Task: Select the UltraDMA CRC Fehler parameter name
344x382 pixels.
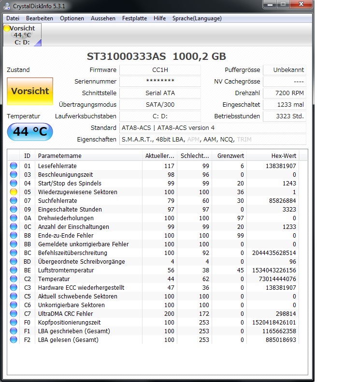Action: pos(65,314)
